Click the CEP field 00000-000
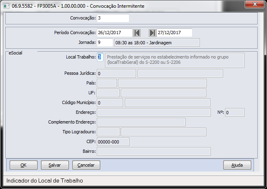This screenshot has height=189, width=267. (113, 142)
